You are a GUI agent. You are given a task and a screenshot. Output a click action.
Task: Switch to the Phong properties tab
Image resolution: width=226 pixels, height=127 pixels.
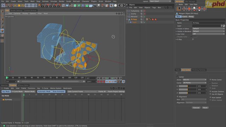coord(191,17)
